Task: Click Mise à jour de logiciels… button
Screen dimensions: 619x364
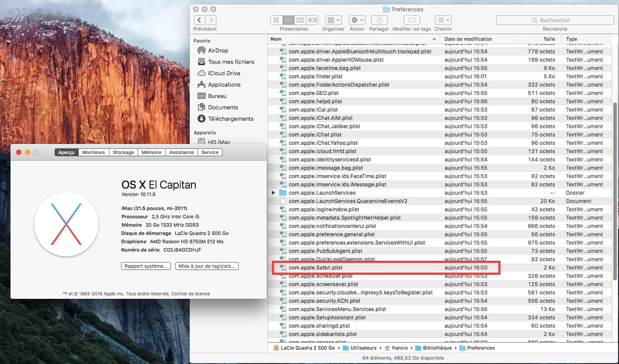Action: tap(207, 266)
